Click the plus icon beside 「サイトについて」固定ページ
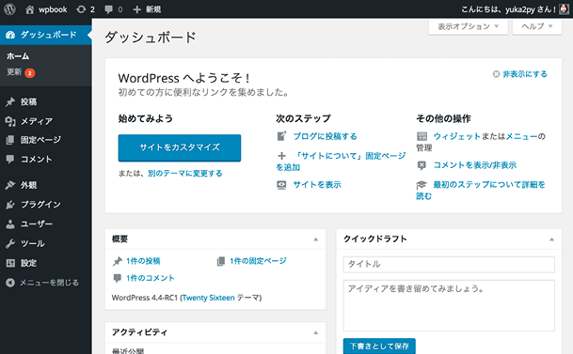 point(281,156)
